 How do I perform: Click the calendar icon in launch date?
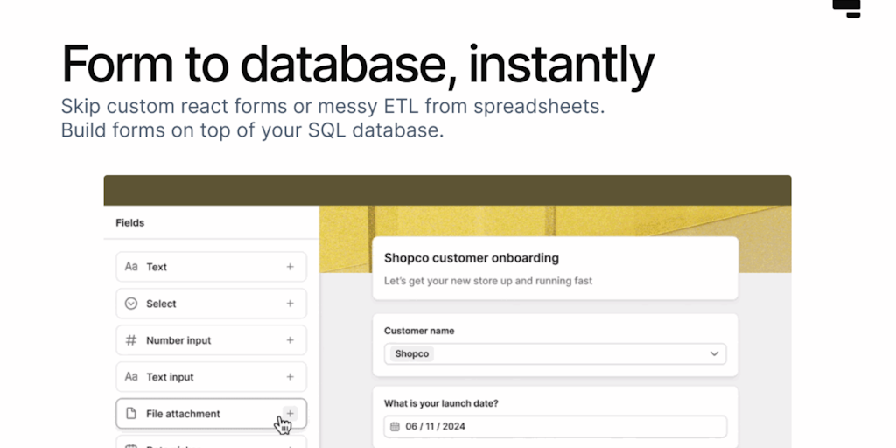click(394, 427)
